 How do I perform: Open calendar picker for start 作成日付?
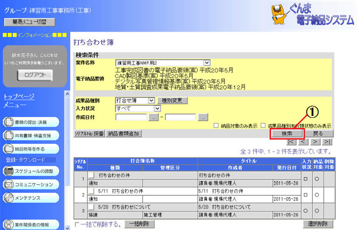pos(154,117)
